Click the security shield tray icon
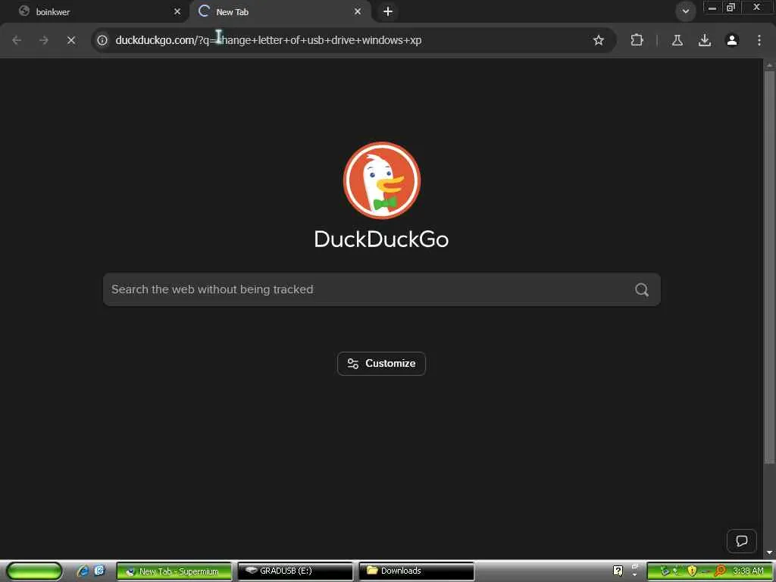Image resolution: width=776 pixels, height=582 pixels. (691, 571)
